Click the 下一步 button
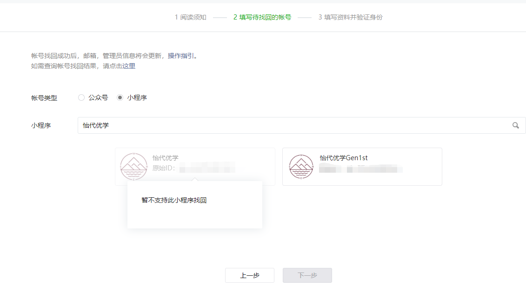 click(307, 276)
